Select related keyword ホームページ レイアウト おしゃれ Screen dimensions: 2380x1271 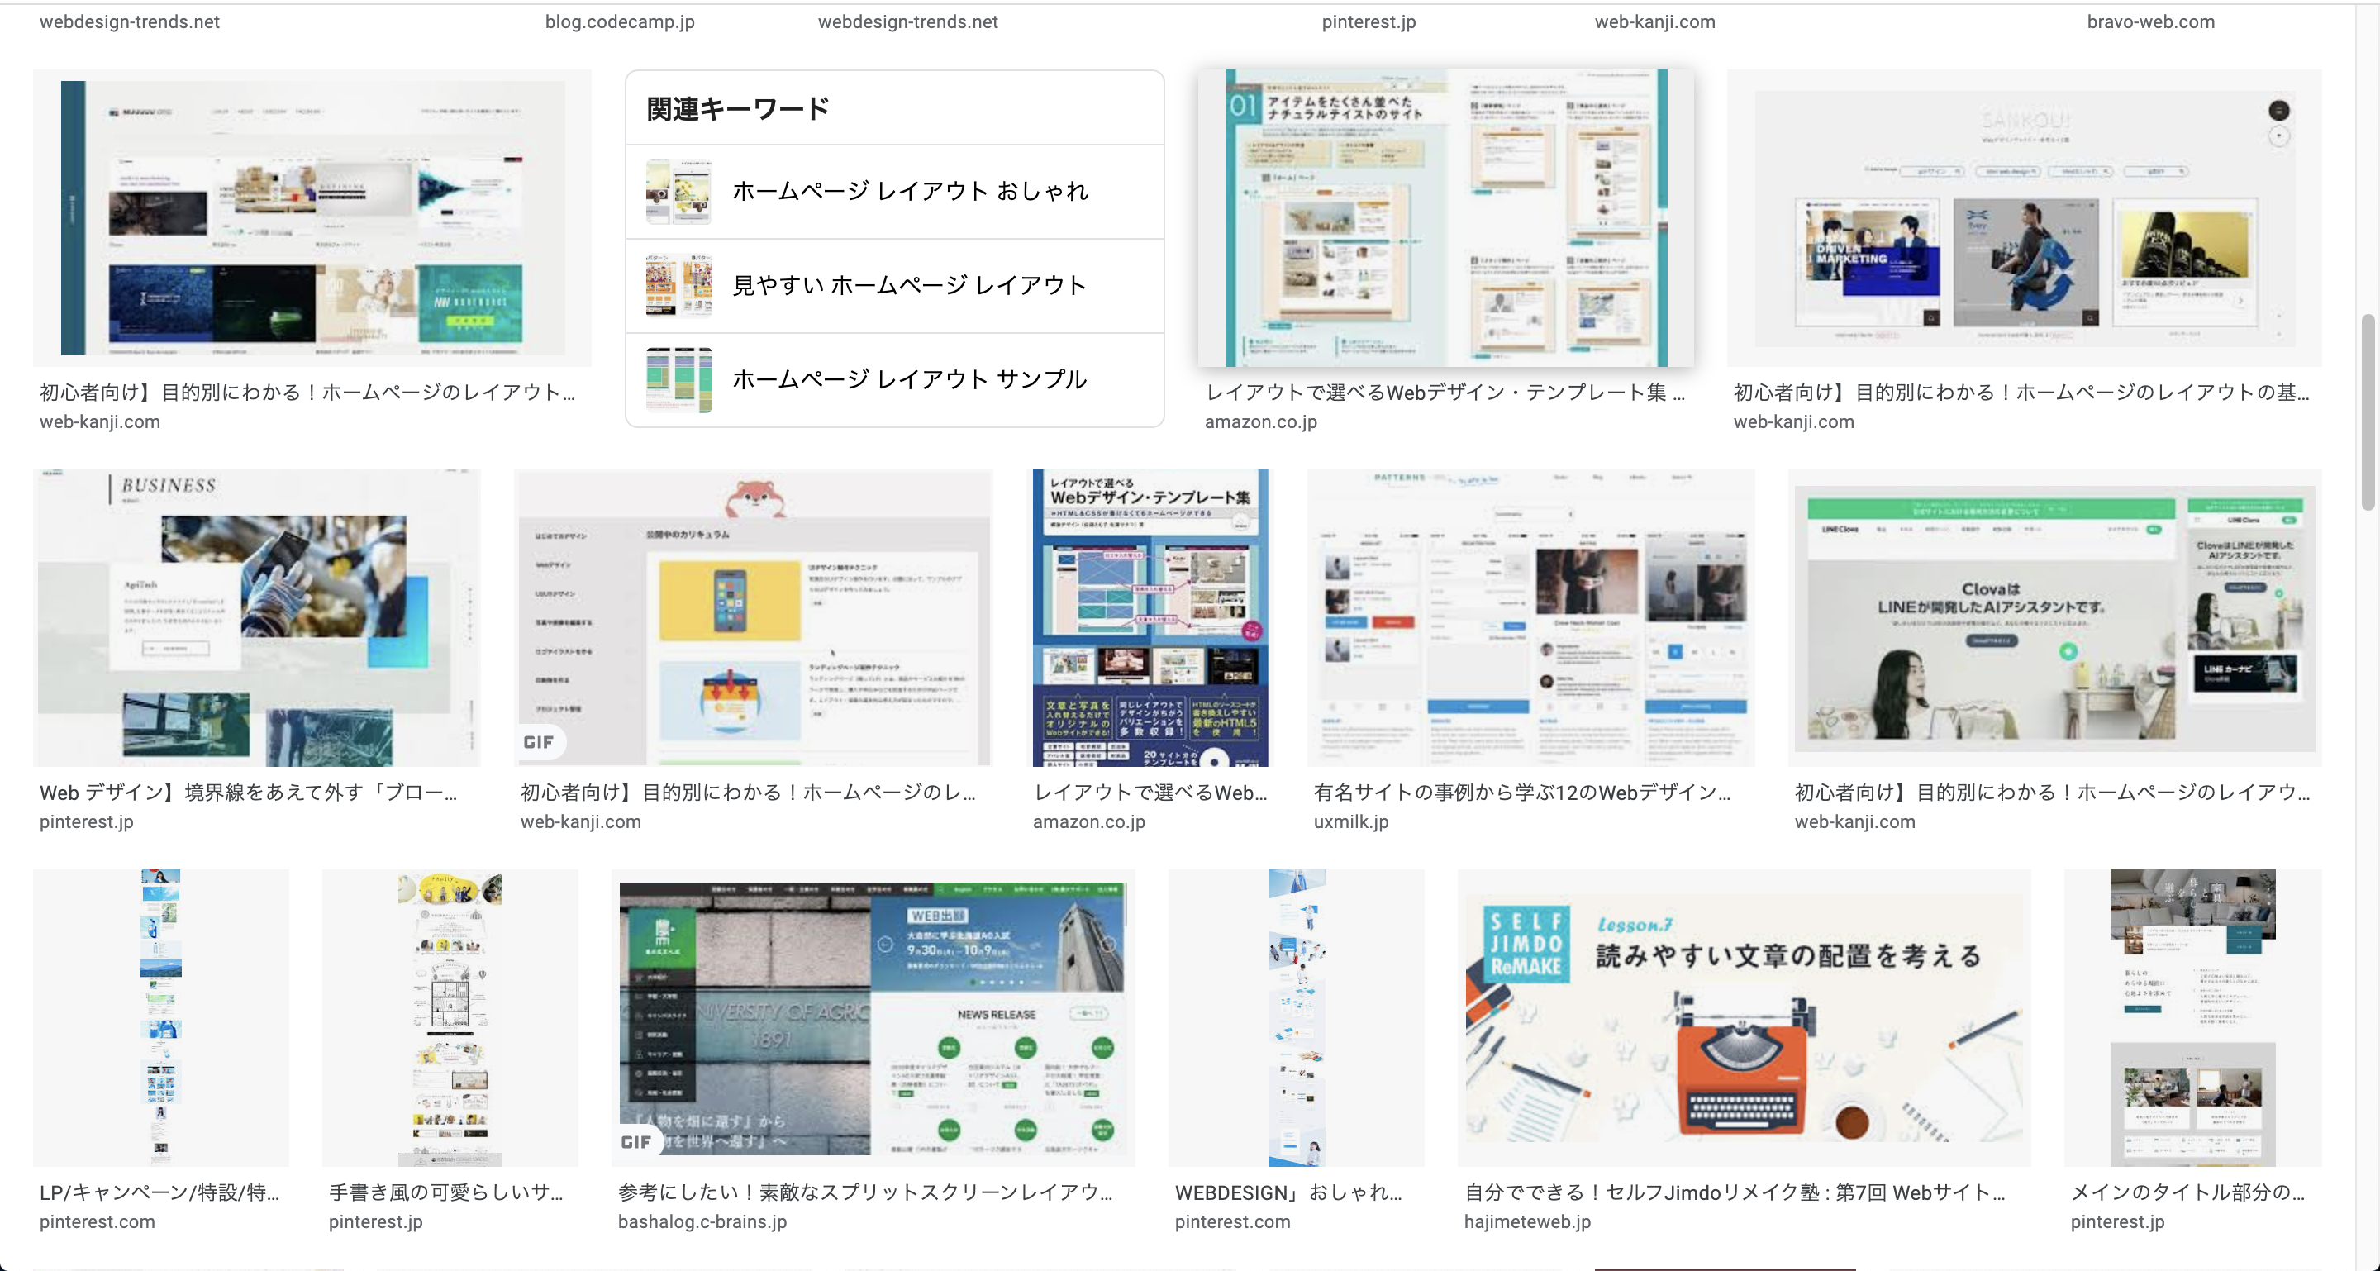(910, 192)
